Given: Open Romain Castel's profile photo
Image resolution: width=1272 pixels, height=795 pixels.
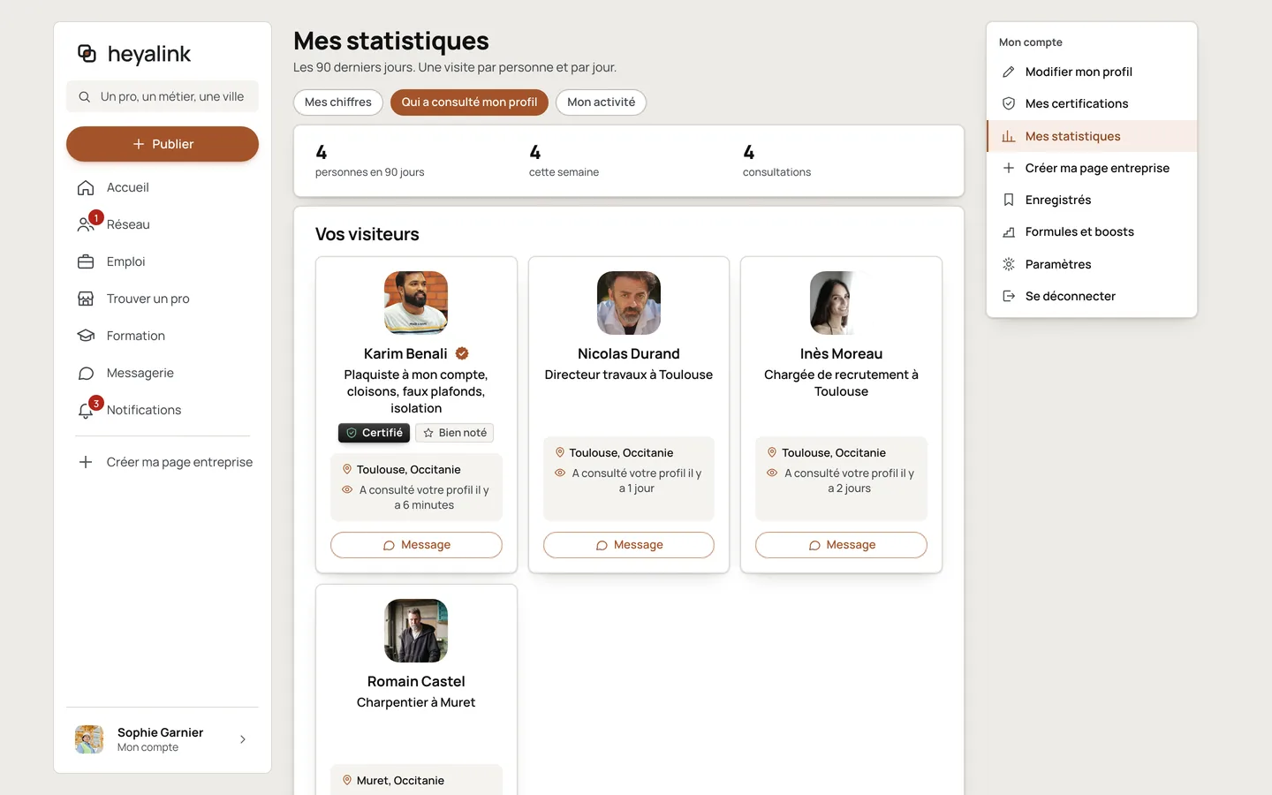Looking at the screenshot, I should point(416,631).
